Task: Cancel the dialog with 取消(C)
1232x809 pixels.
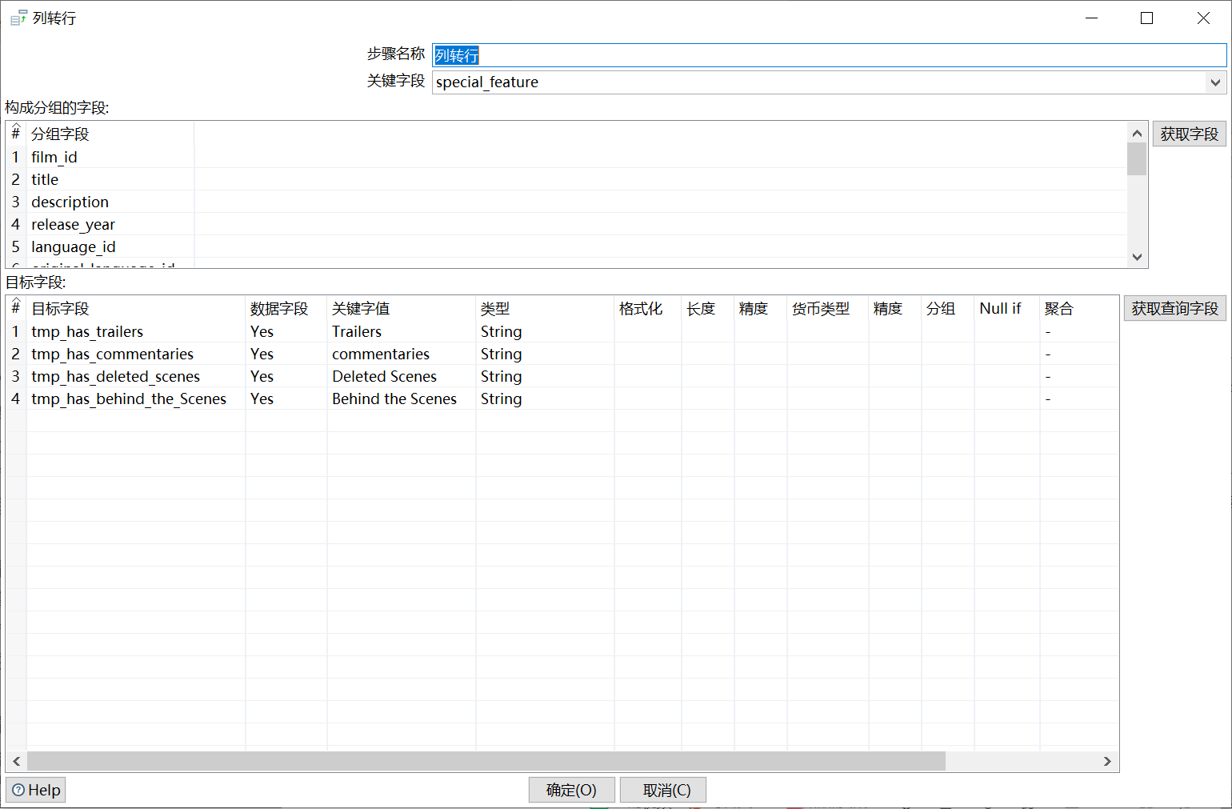Action: click(x=662, y=790)
